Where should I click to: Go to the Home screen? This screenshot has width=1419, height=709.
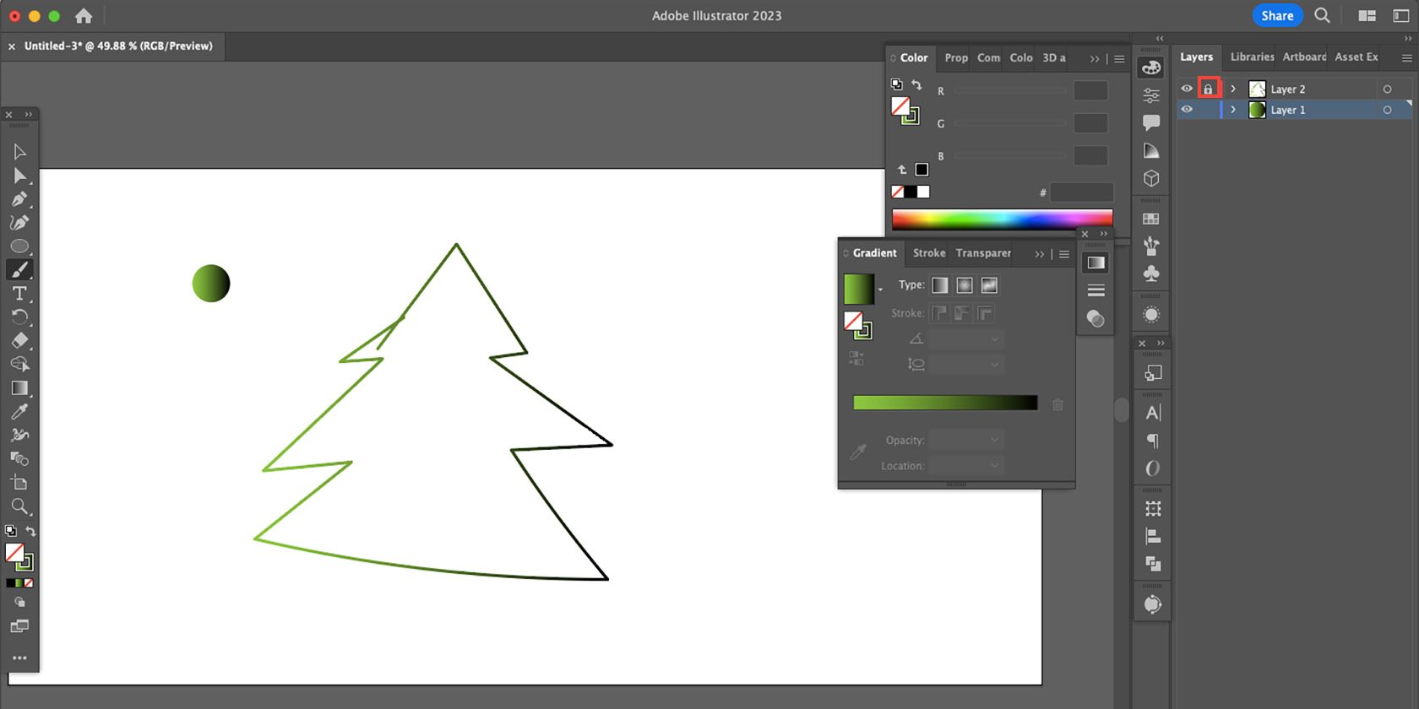84,15
